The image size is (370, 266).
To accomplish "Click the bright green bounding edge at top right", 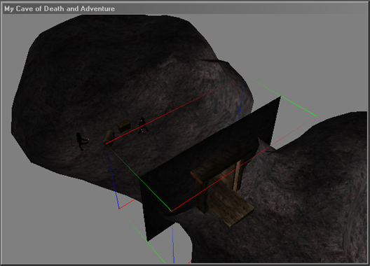I will tap(299, 106).
